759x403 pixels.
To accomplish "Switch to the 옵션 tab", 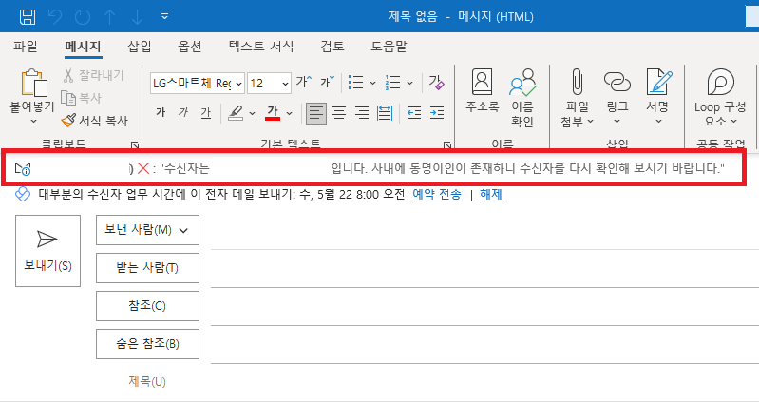I will point(190,47).
